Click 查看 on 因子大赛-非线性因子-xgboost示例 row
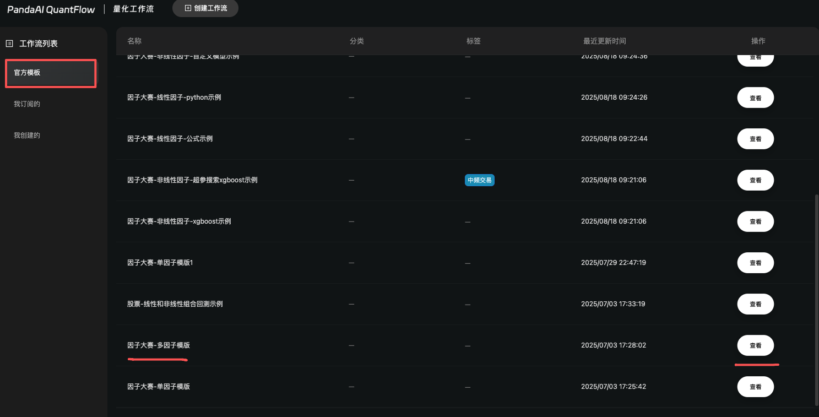819x417 pixels. pyautogui.click(x=755, y=221)
